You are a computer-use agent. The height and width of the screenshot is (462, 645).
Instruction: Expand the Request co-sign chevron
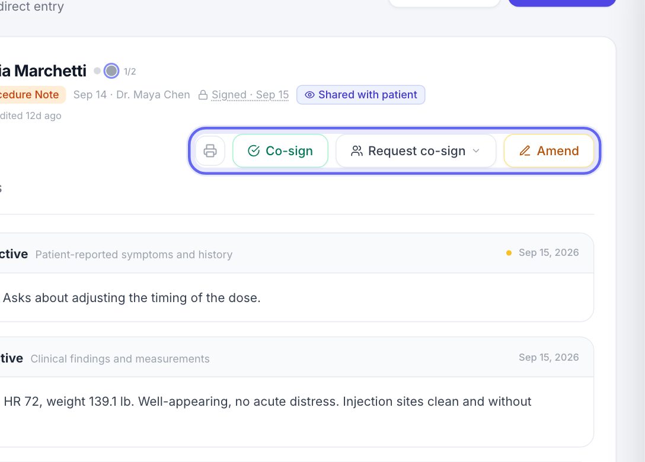coord(476,151)
